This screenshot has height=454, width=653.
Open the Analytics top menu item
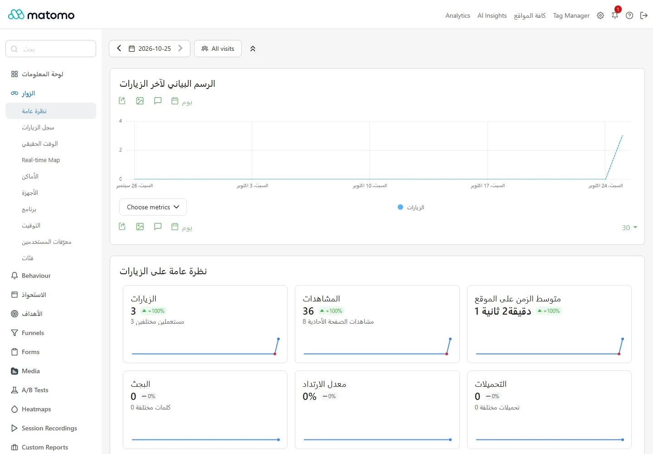[x=458, y=15]
